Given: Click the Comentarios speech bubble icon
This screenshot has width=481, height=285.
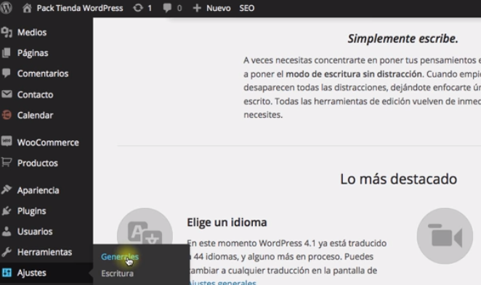Looking at the screenshot, I should (x=7, y=73).
